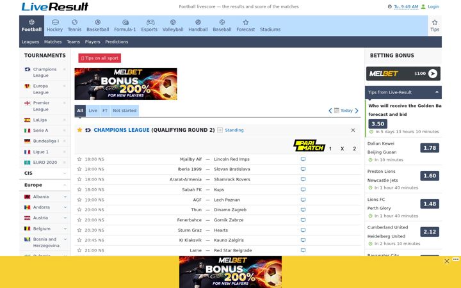Open the Hockey sport section

click(54, 26)
